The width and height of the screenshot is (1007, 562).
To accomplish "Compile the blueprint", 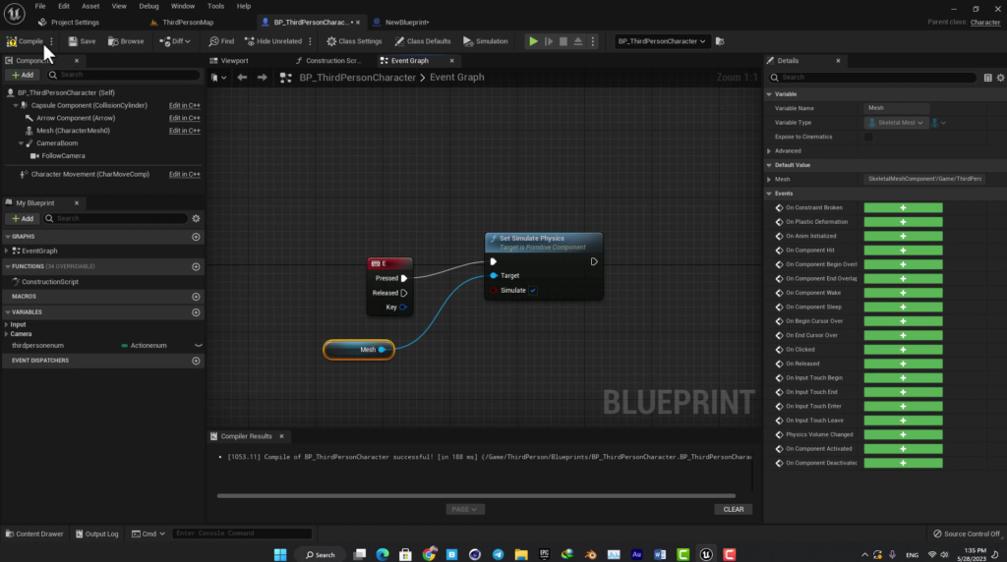I will [x=25, y=41].
